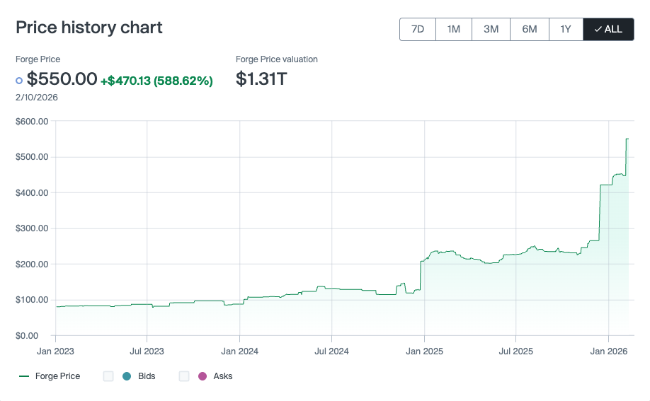Show the 6M price history

pyautogui.click(x=529, y=29)
